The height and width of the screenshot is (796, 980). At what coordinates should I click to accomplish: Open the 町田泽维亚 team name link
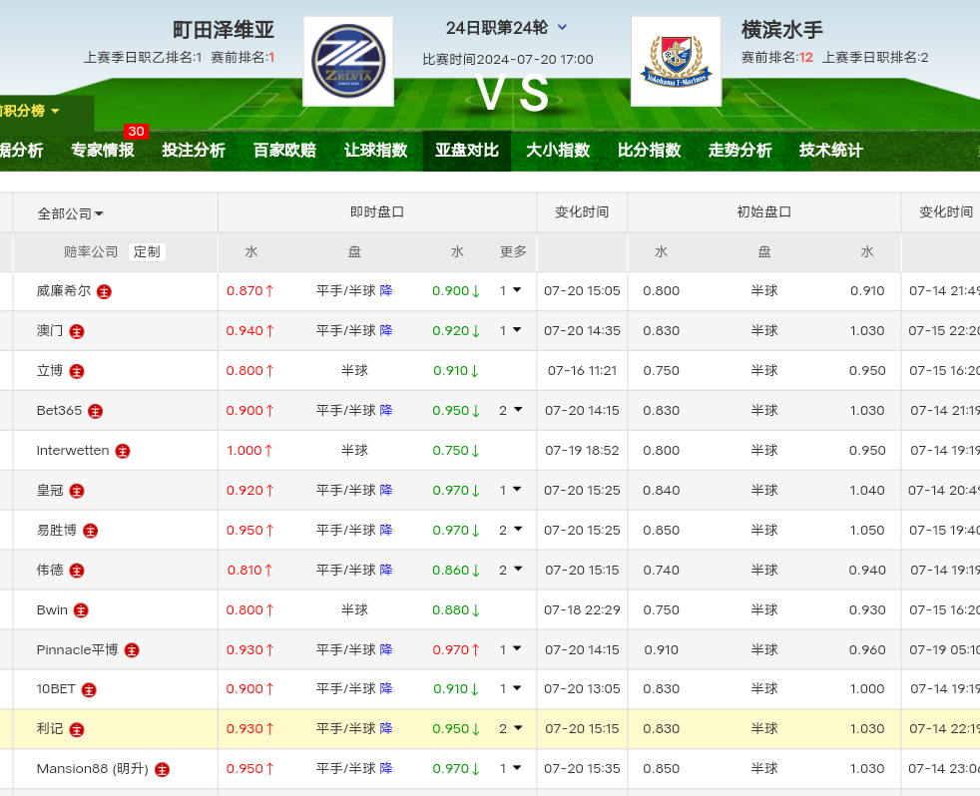(224, 30)
